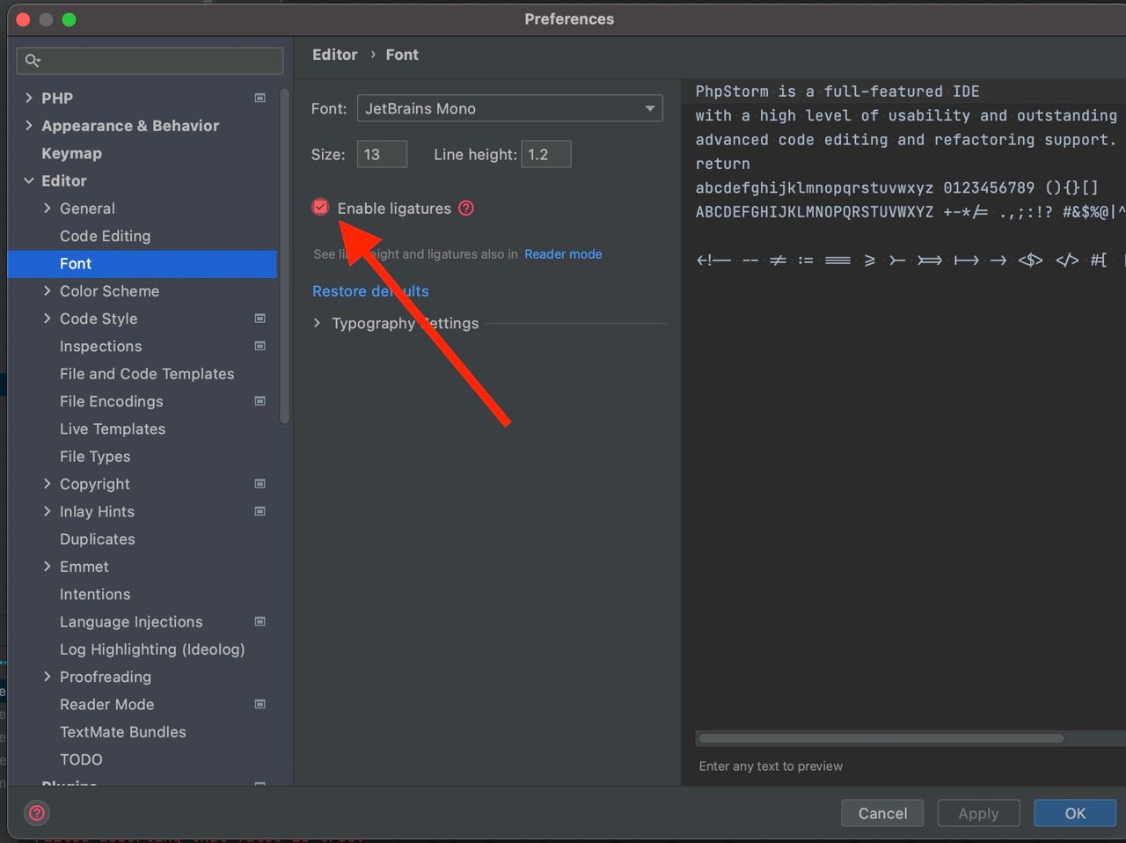Click the Cancel button

[x=882, y=814]
